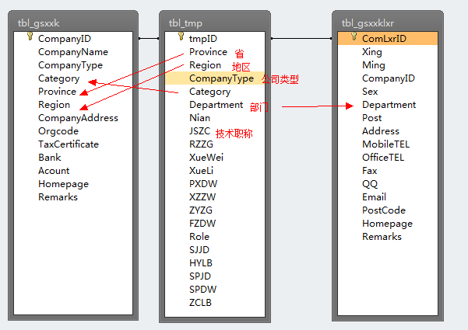This screenshot has height=330, width=468.
Task: Select the TaxCertificate field
Action: [69, 144]
